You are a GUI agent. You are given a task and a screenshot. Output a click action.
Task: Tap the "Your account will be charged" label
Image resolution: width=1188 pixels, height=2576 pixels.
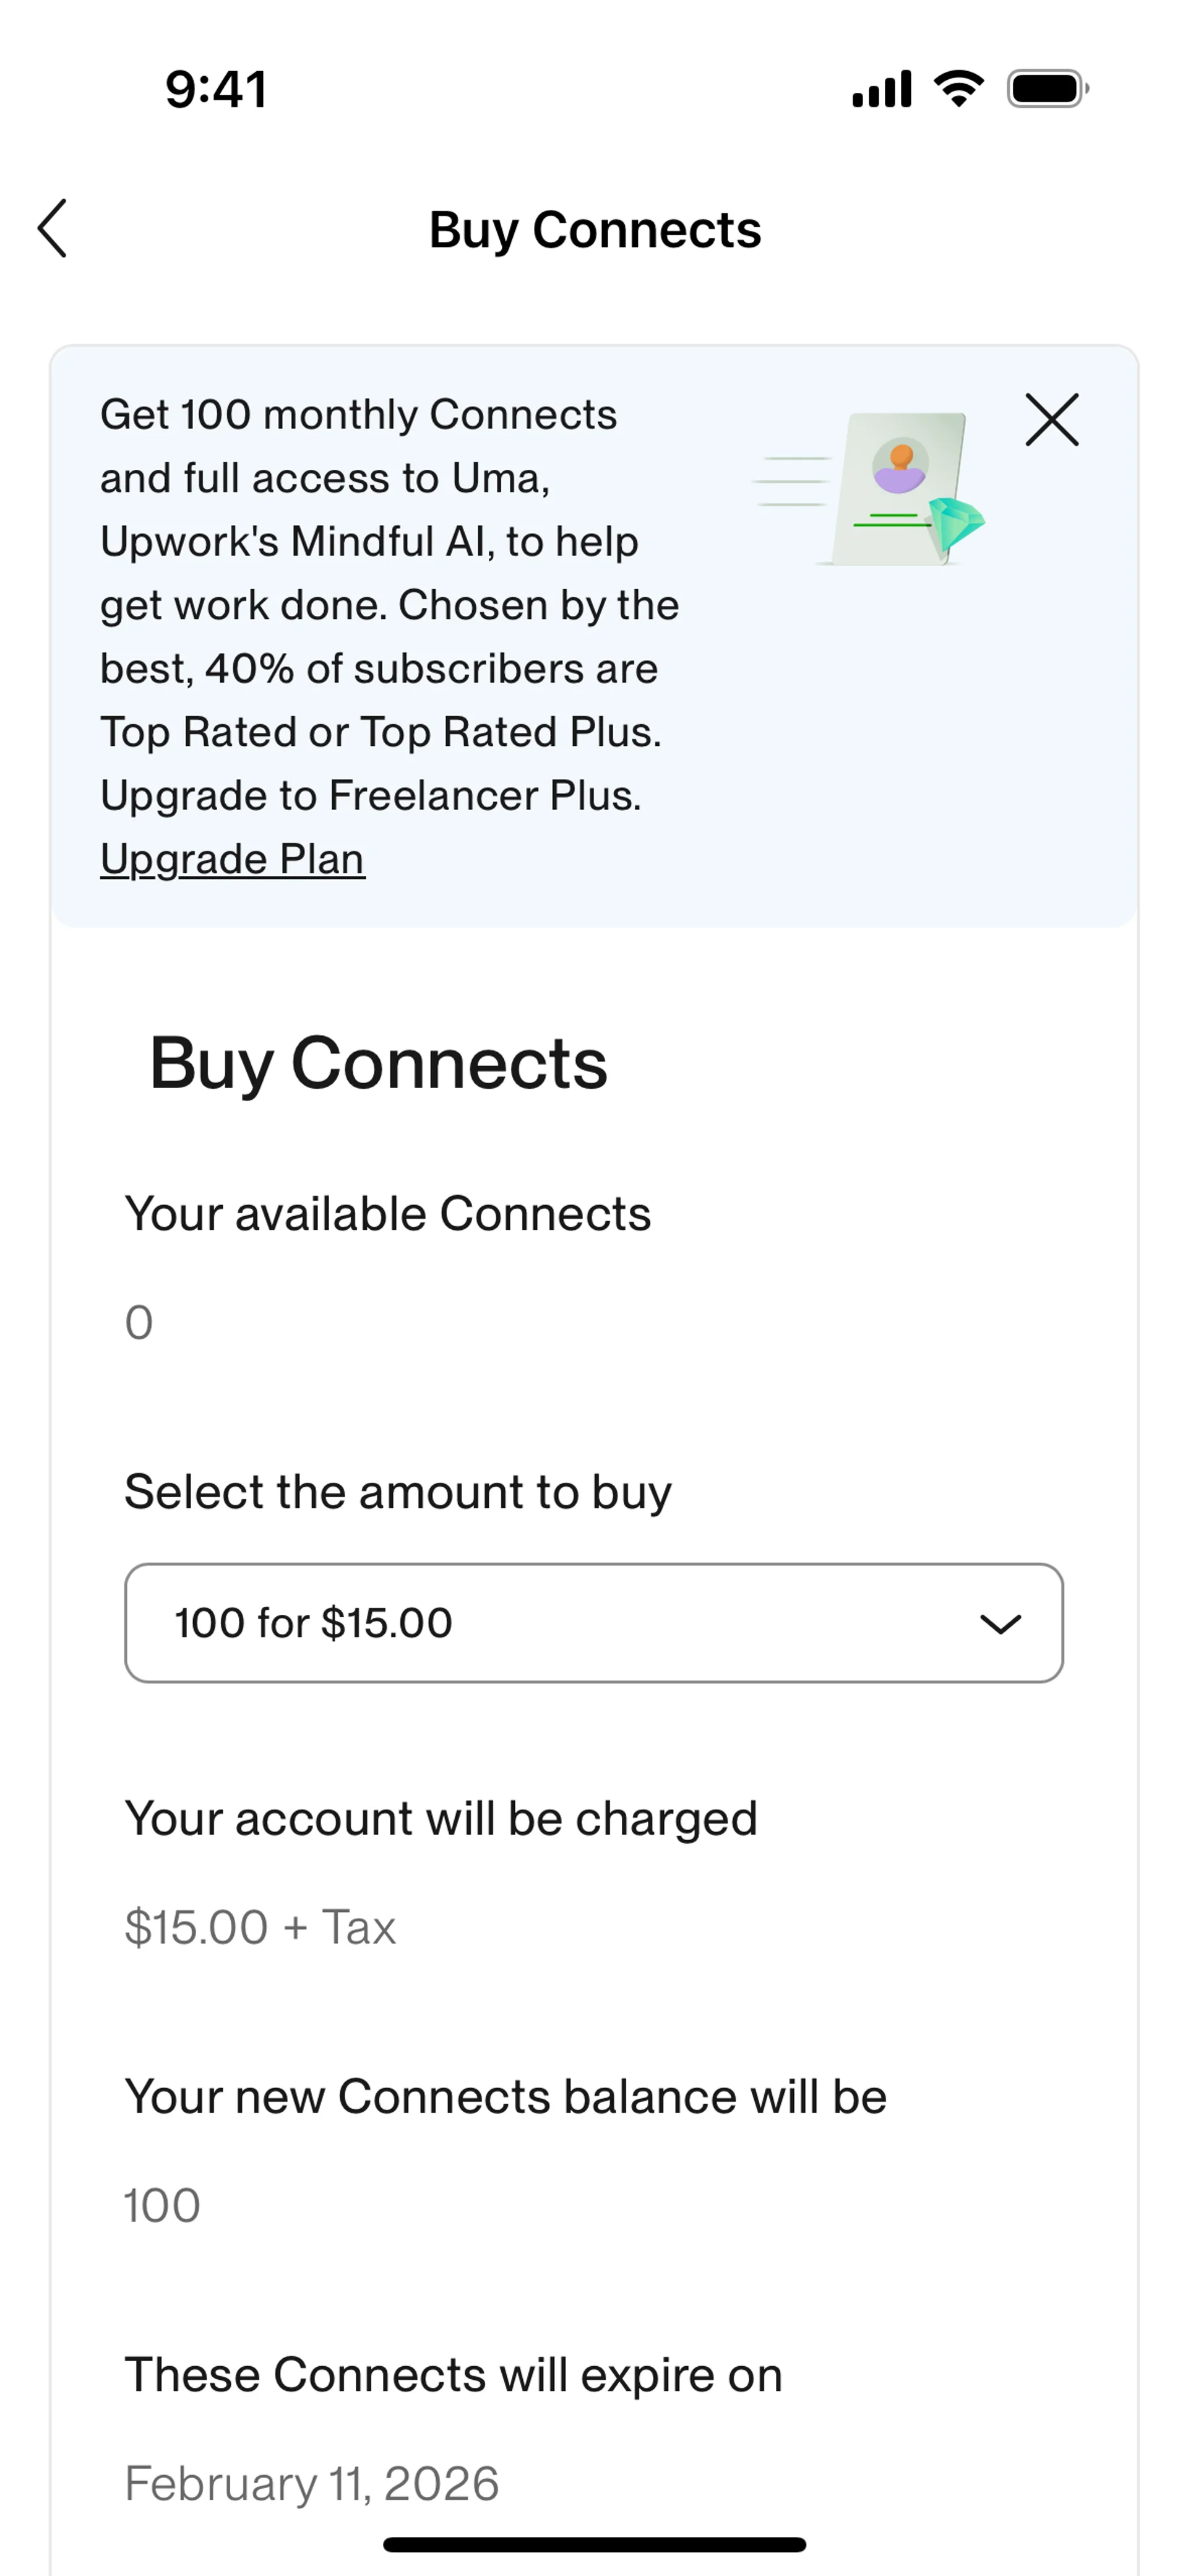pos(441,1818)
